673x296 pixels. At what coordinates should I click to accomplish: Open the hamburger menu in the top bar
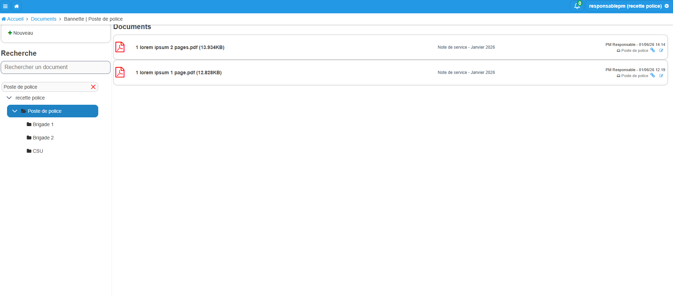(x=5, y=6)
